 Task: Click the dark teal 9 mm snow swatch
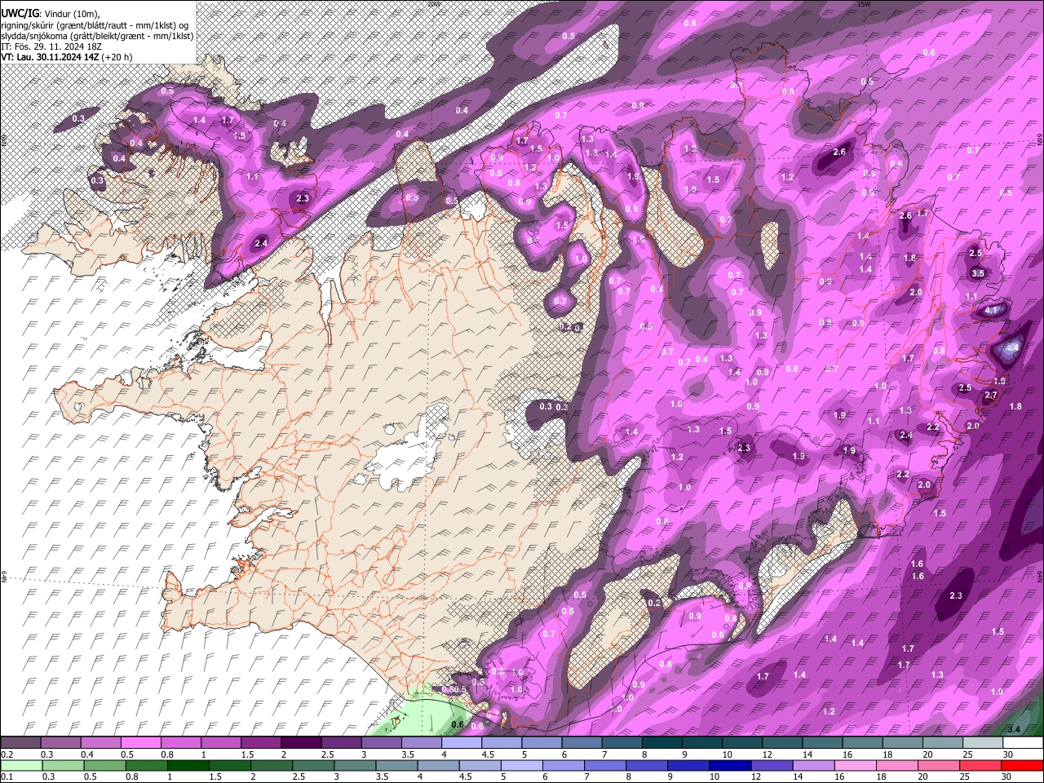(x=701, y=743)
